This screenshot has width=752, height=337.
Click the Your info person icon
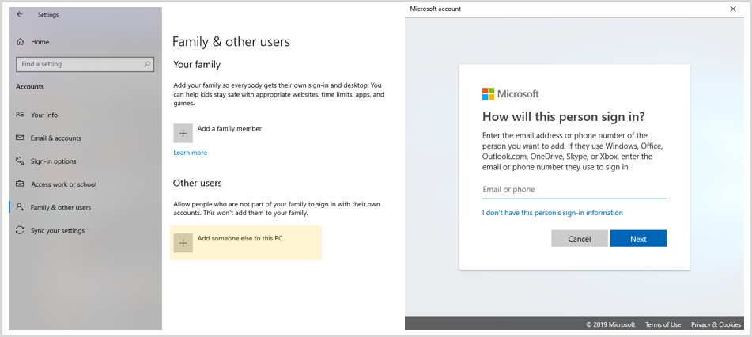pos(20,115)
